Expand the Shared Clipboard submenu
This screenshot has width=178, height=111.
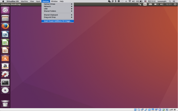click(x=58, y=15)
